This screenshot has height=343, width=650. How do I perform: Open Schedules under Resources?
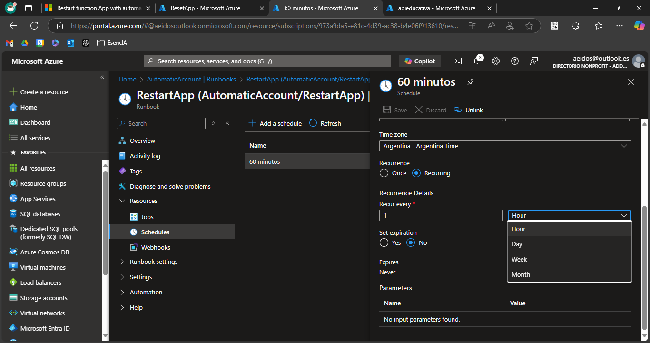point(172,232)
